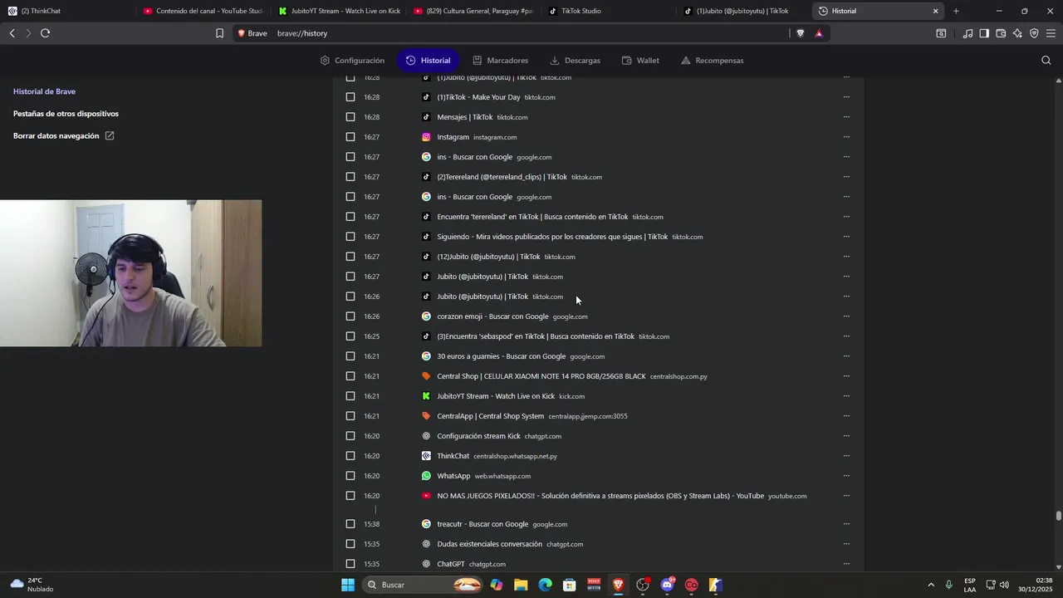Open Leo AI sparkle icon in toolbar
This screenshot has width=1063, height=598.
pos(1017,33)
